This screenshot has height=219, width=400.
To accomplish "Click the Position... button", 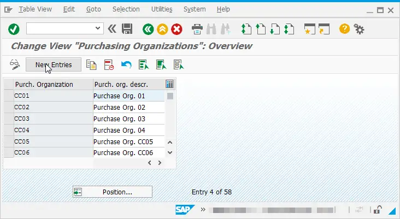I will pyautogui.click(x=113, y=192).
